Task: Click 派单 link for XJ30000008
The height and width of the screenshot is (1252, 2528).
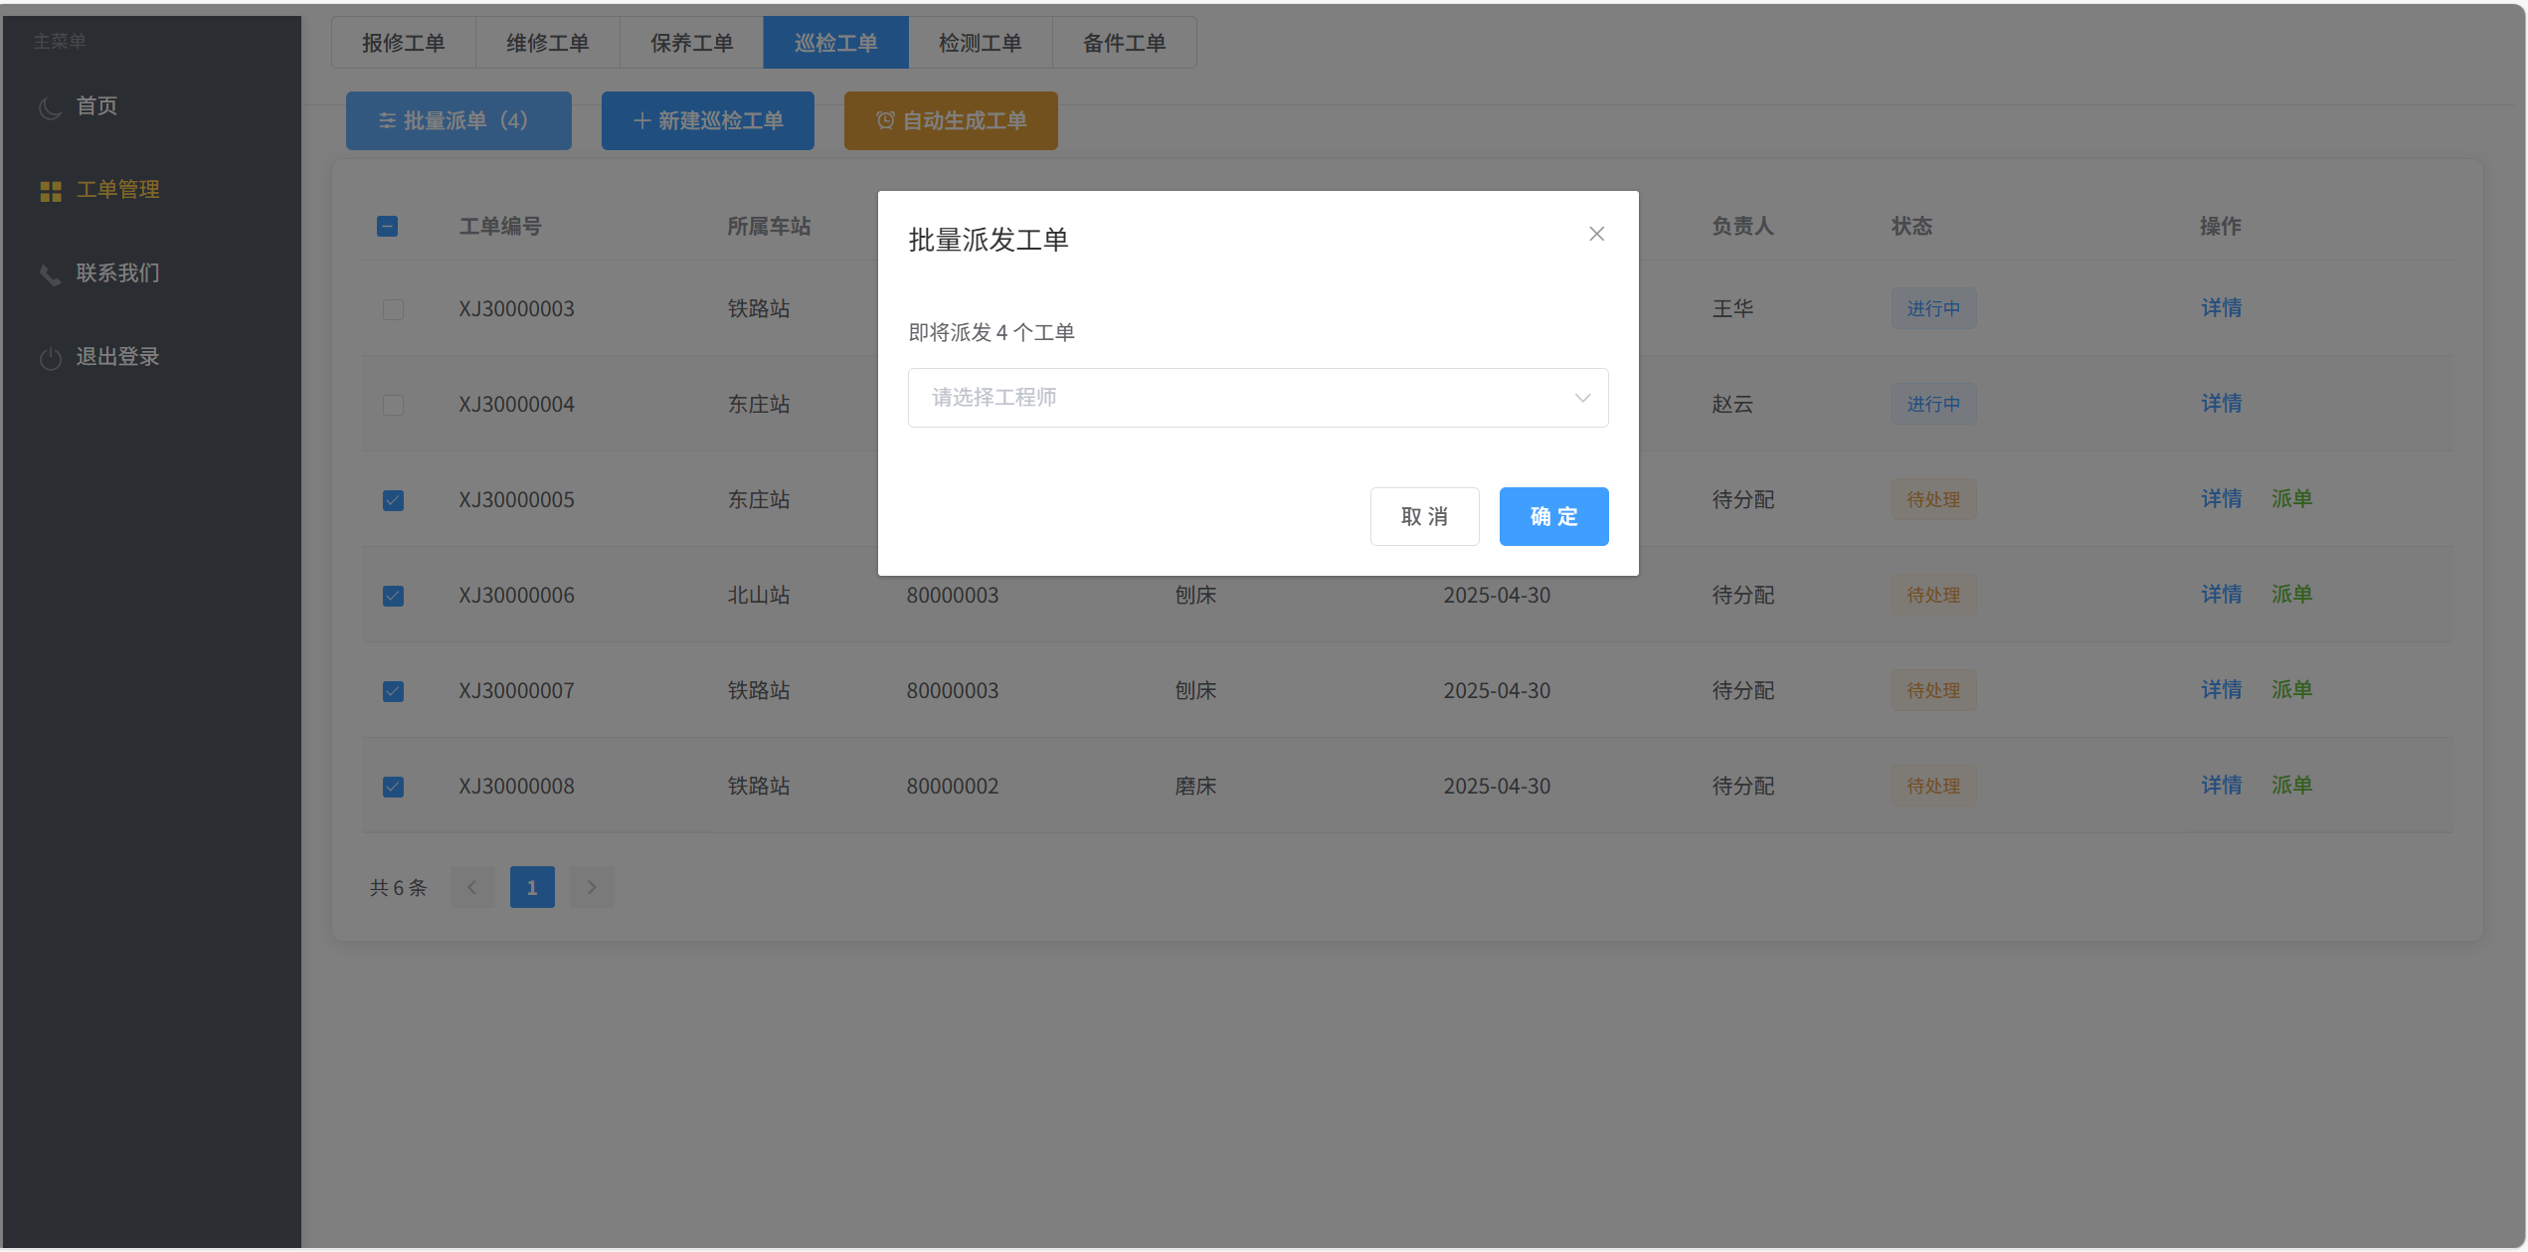Action: coord(2290,786)
